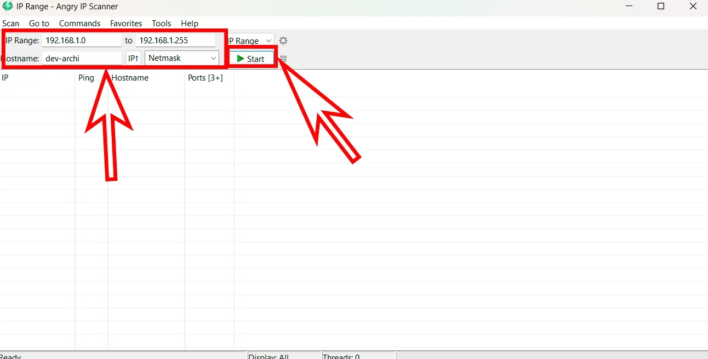This screenshot has width=708, height=359.
Task: Click the starting IP field 192.168.1.0
Action: [81, 41]
